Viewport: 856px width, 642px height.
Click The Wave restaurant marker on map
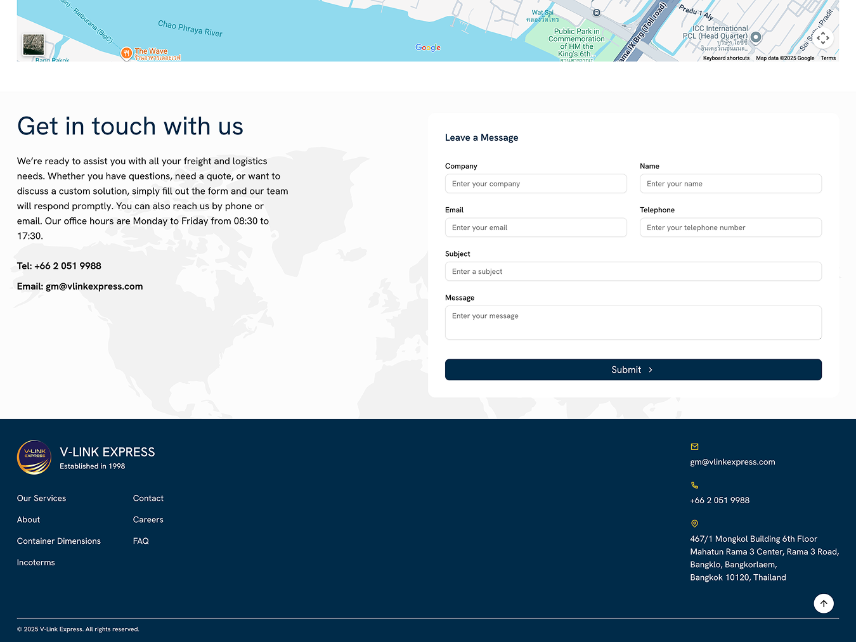click(x=126, y=53)
